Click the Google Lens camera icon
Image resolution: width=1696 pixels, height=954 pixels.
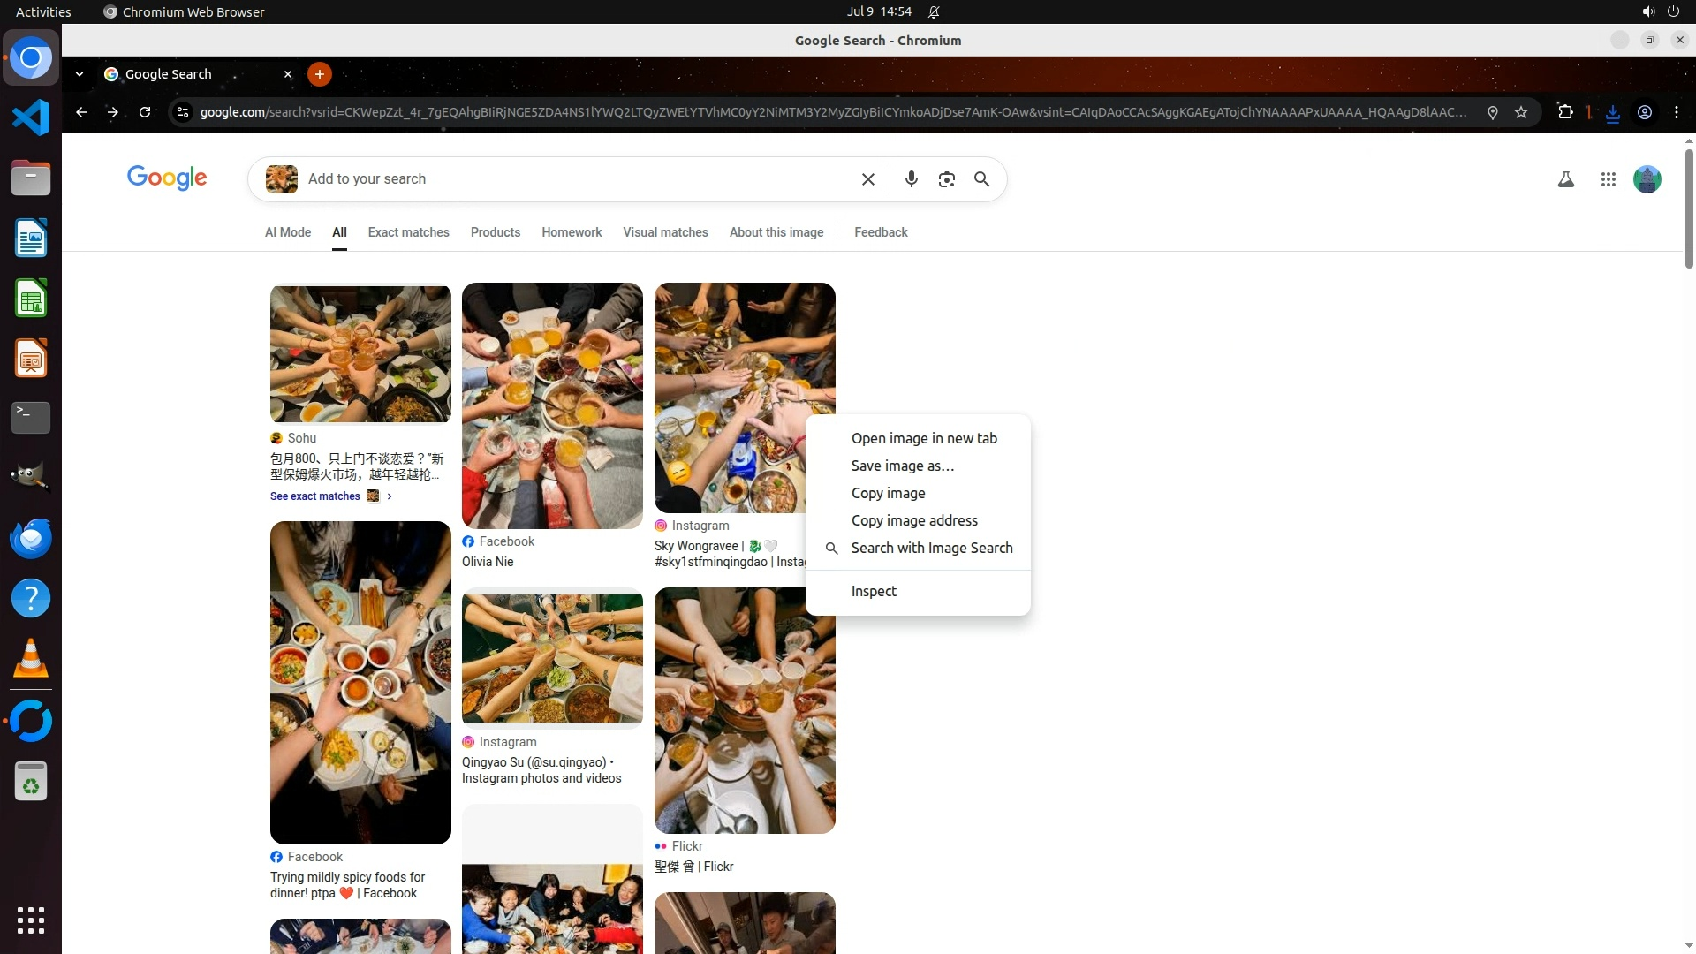point(946,179)
